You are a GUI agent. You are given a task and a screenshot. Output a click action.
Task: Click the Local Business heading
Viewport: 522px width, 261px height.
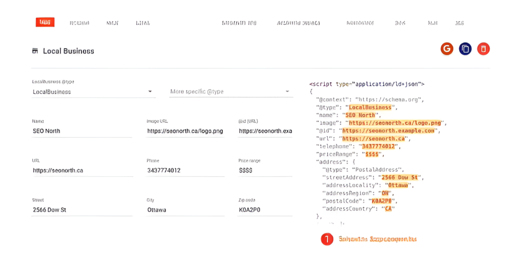point(68,51)
